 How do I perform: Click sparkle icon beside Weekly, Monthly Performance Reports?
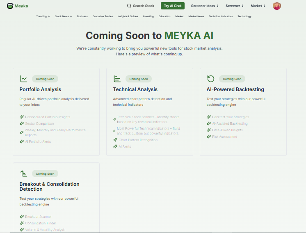pos(22,132)
